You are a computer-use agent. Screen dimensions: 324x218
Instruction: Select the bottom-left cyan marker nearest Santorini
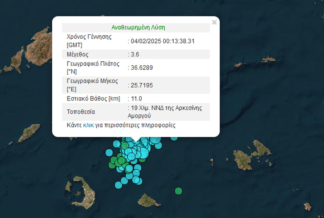(x=118, y=185)
